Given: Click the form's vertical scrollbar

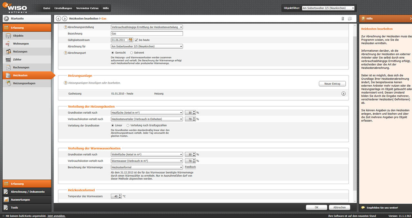Looking at the screenshot, I should click(x=355, y=113).
